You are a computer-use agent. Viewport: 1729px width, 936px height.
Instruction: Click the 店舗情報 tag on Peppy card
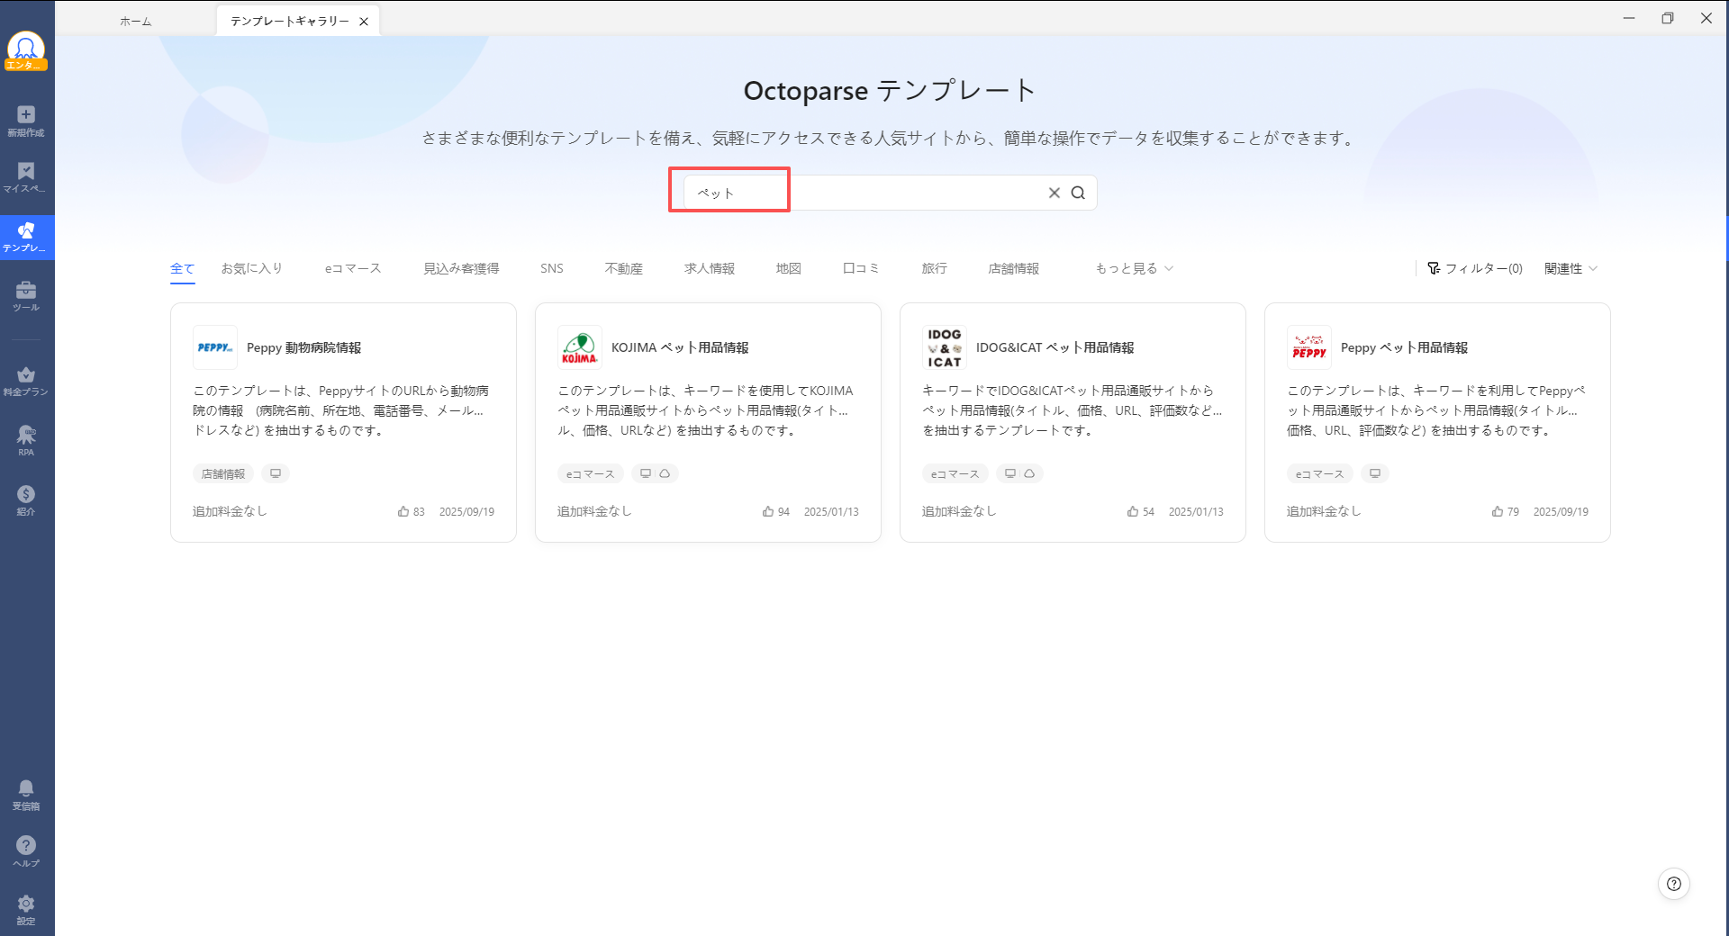pos(223,473)
